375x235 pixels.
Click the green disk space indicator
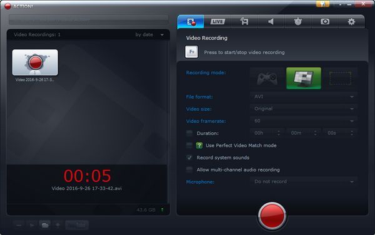[x=162, y=209]
